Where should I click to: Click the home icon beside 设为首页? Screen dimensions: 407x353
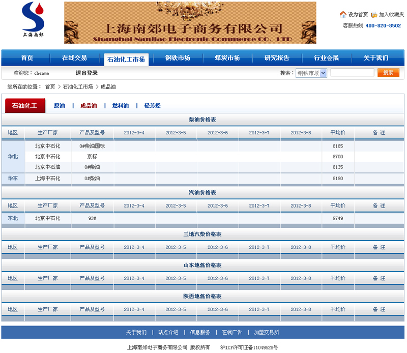(343, 15)
